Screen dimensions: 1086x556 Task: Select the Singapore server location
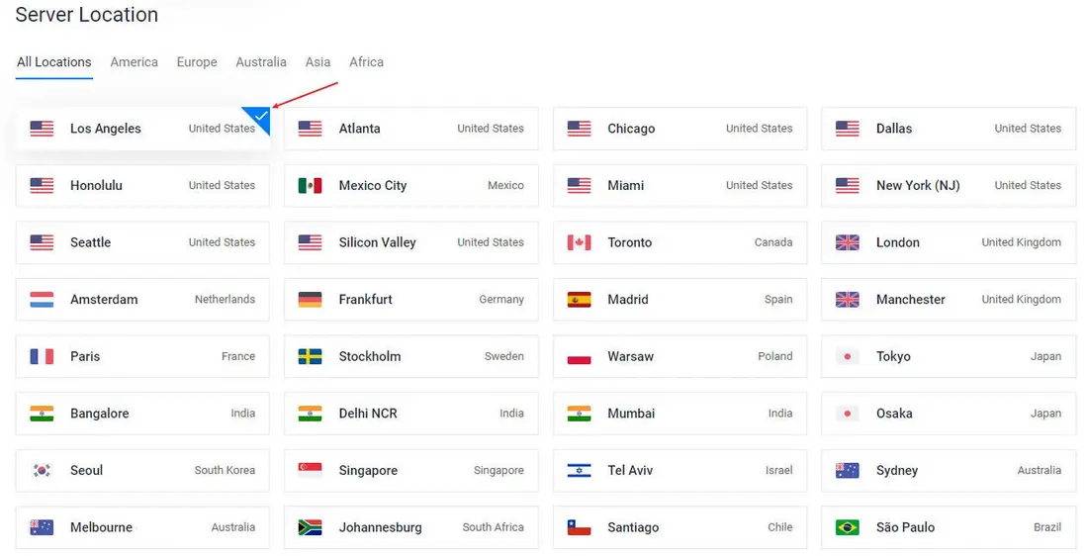tap(410, 471)
